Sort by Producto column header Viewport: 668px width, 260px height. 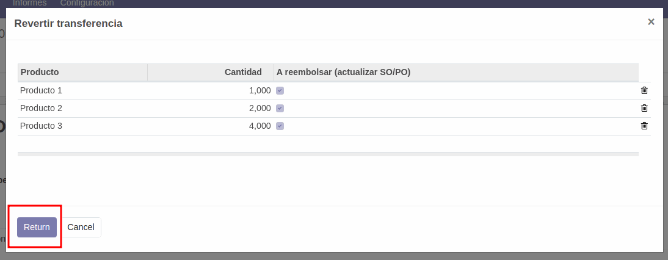click(x=40, y=72)
